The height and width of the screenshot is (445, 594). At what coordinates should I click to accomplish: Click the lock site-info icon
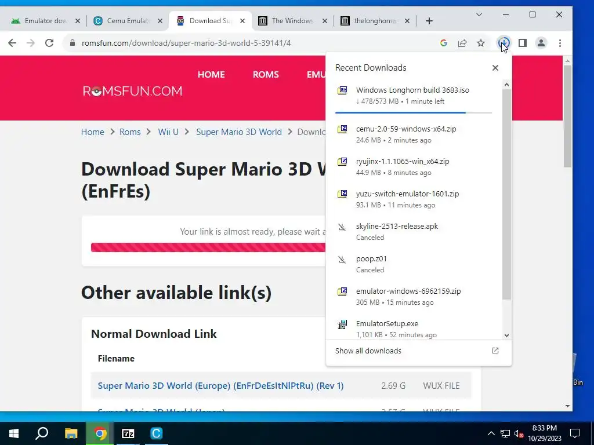[73, 43]
